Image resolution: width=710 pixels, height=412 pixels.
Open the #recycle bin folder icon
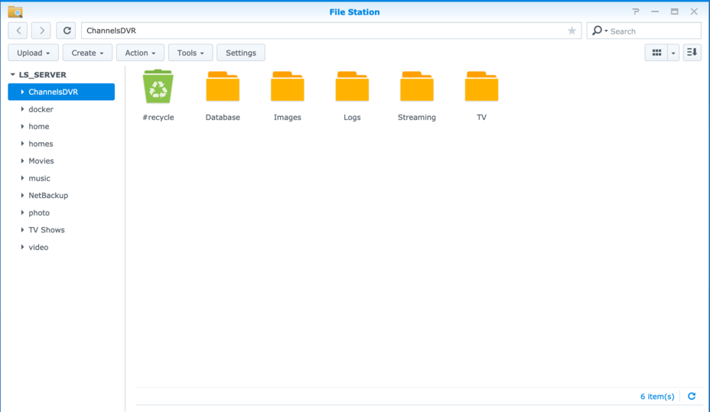click(158, 86)
